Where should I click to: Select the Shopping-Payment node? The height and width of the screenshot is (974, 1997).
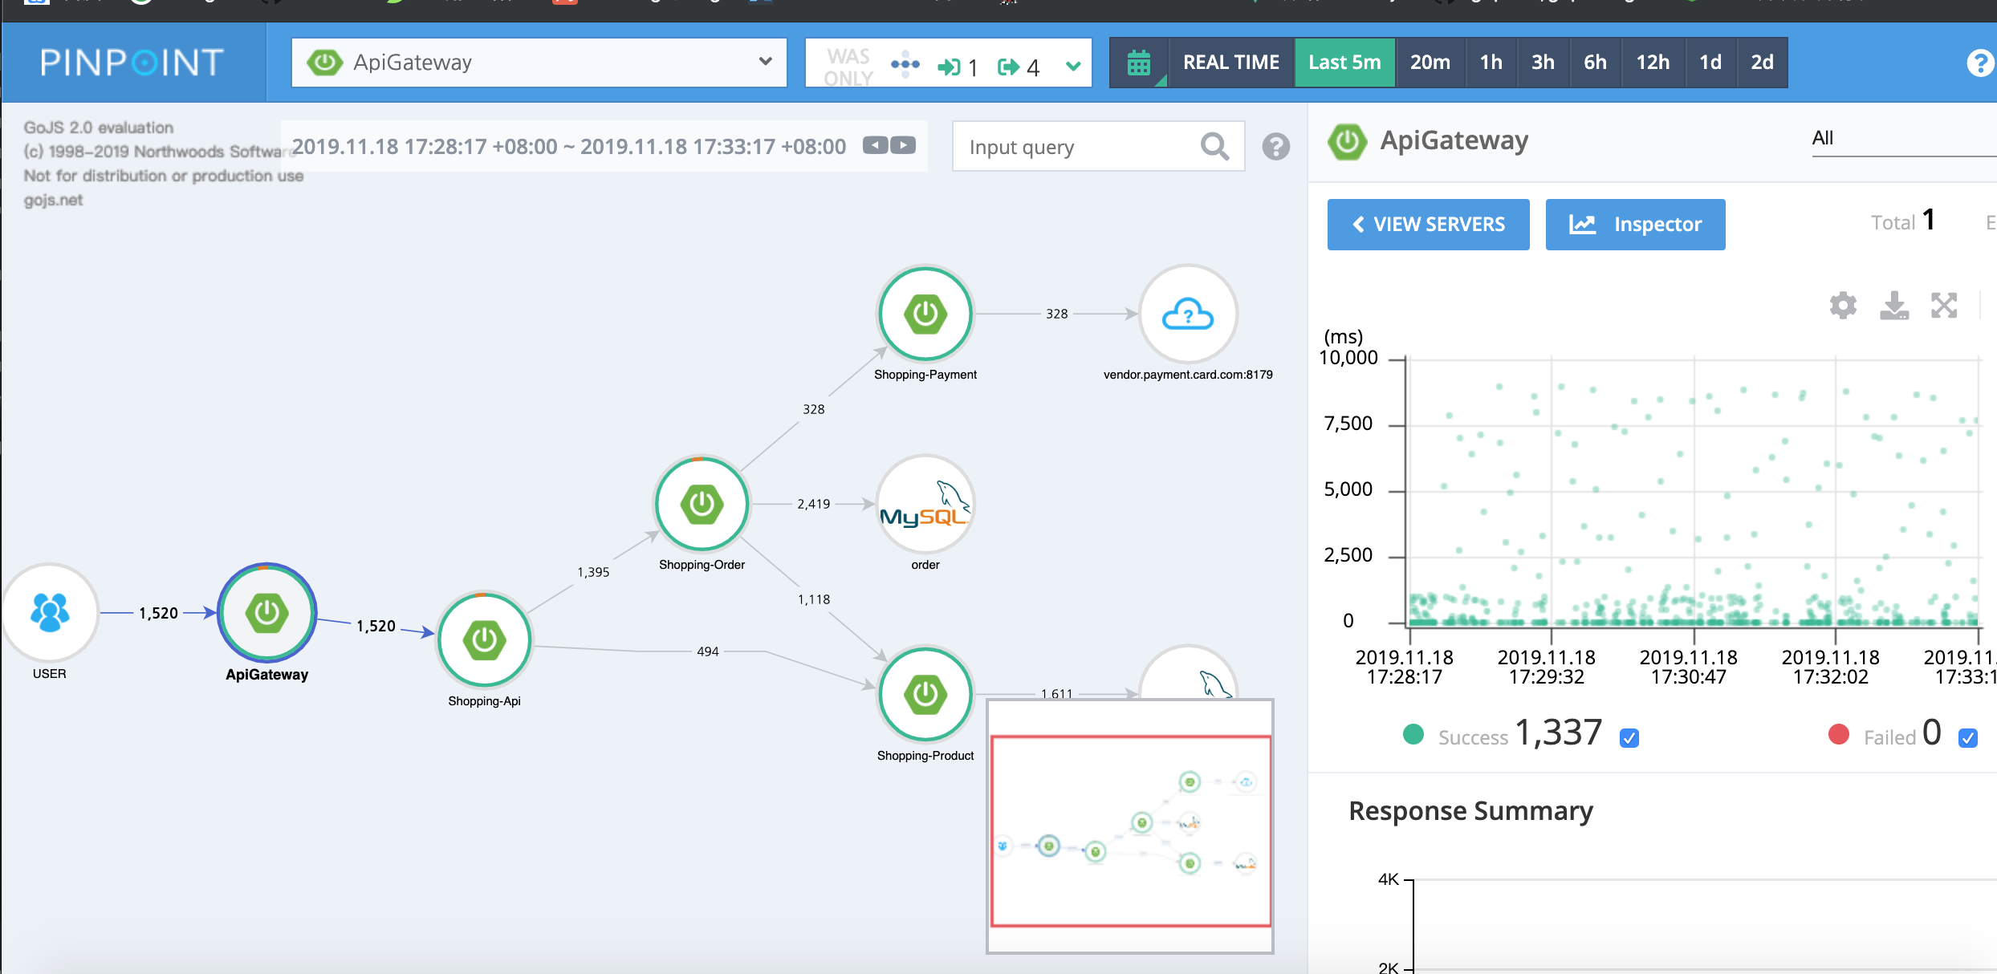pos(925,314)
